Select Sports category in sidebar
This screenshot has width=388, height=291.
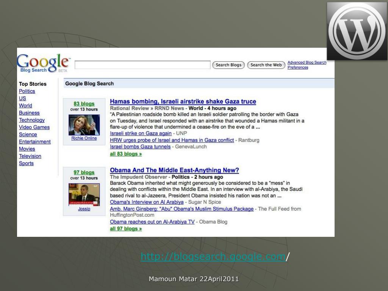click(26, 163)
